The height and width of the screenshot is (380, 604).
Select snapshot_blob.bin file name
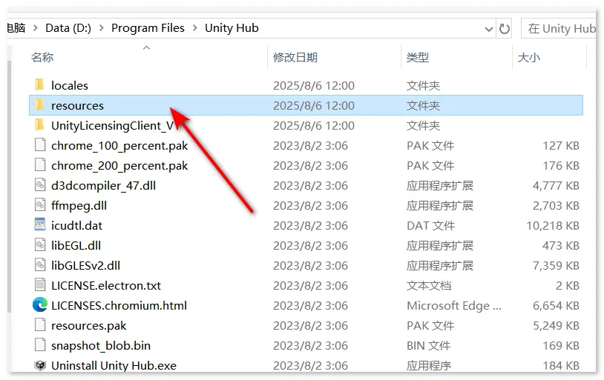(x=100, y=345)
